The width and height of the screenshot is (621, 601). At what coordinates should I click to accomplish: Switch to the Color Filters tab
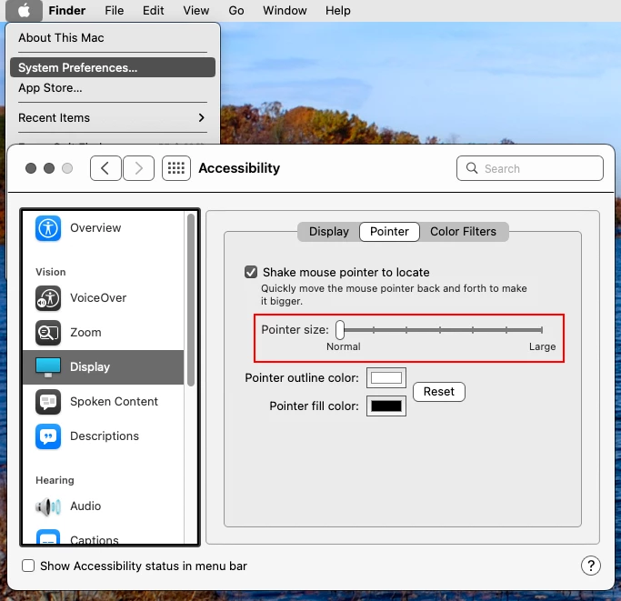(x=464, y=231)
